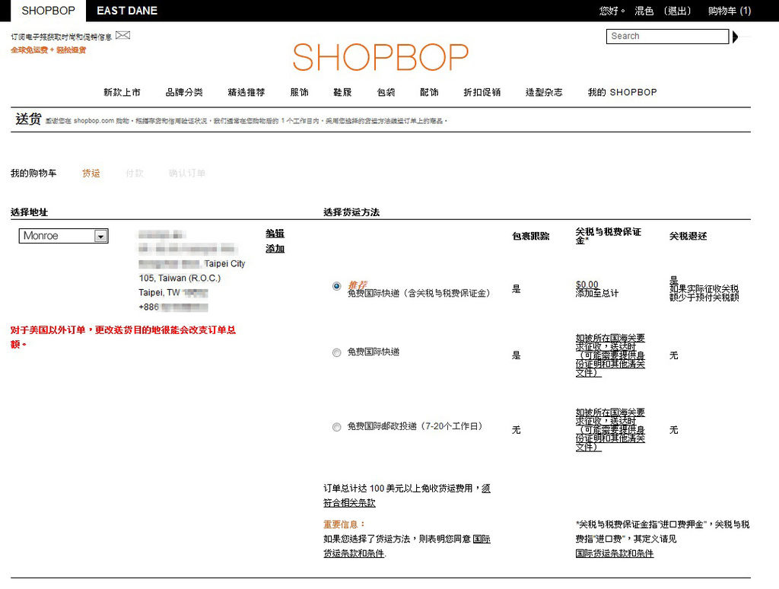Click 订阅电子报 subscription text

coord(61,37)
